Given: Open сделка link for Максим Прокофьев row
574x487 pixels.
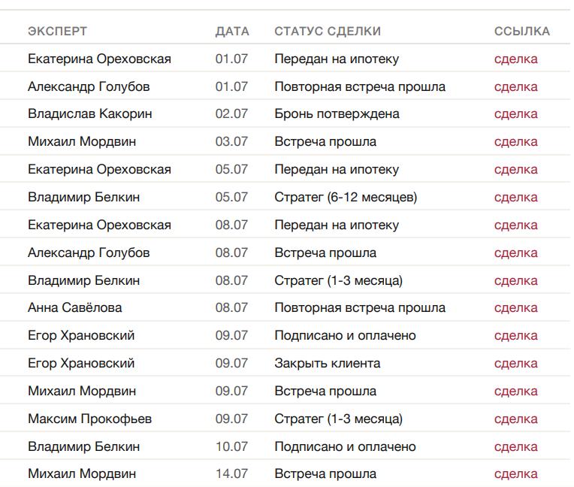Looking at the screenshot, I should (515, 419).
